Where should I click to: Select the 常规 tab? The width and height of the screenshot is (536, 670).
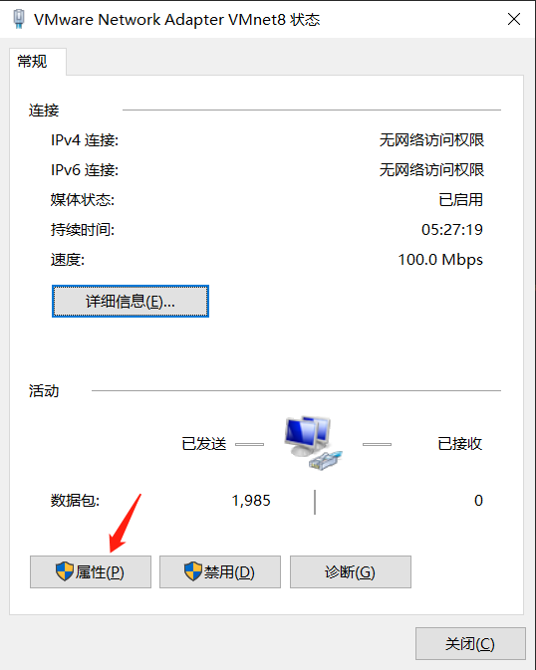(33, 62)
